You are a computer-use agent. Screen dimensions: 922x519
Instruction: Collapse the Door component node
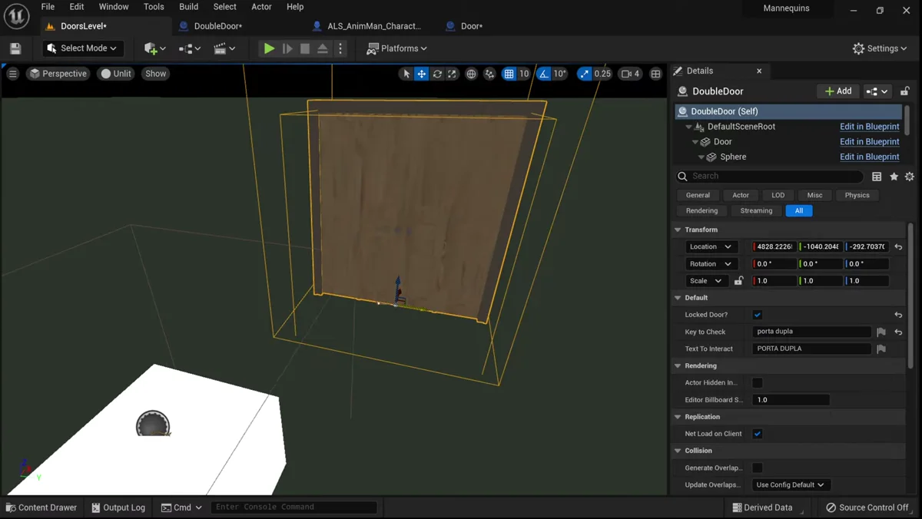[695, 142]
